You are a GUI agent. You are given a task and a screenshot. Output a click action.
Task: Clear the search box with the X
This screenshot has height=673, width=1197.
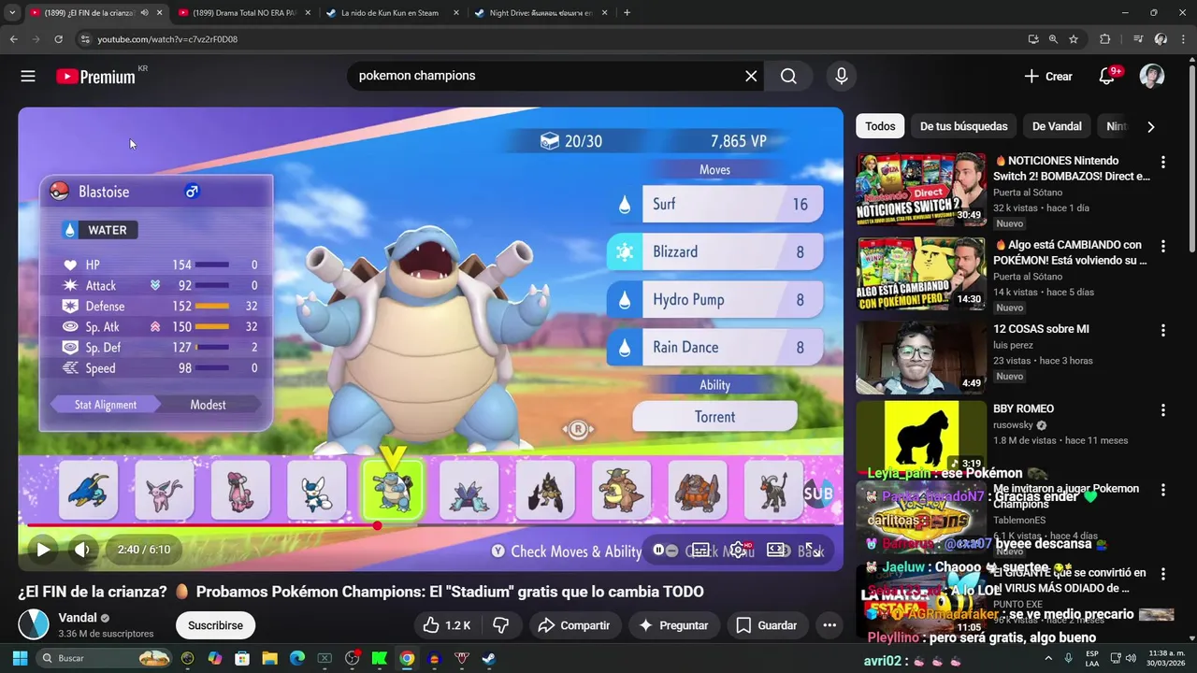coord(751,76)
